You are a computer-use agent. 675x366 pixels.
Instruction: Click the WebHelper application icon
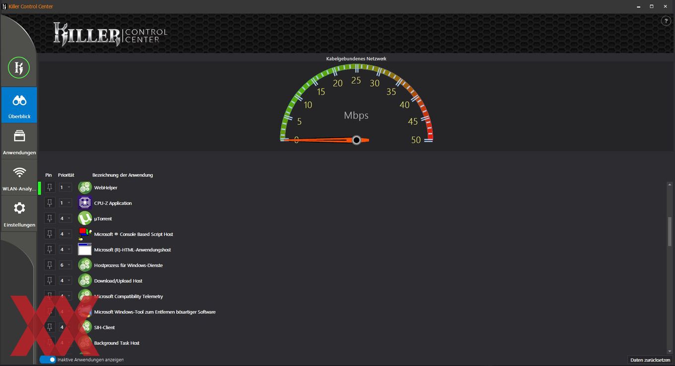point(85,188)
